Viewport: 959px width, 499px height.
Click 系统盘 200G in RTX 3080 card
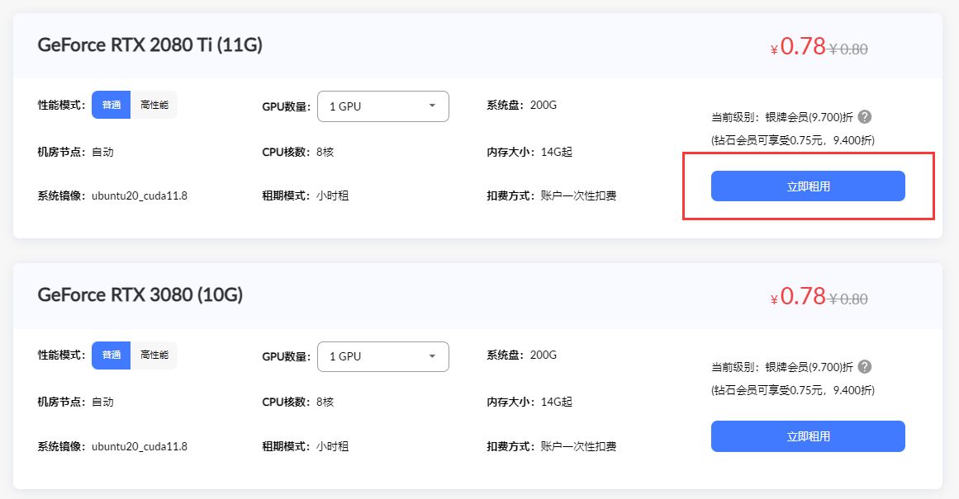[522, 355]
